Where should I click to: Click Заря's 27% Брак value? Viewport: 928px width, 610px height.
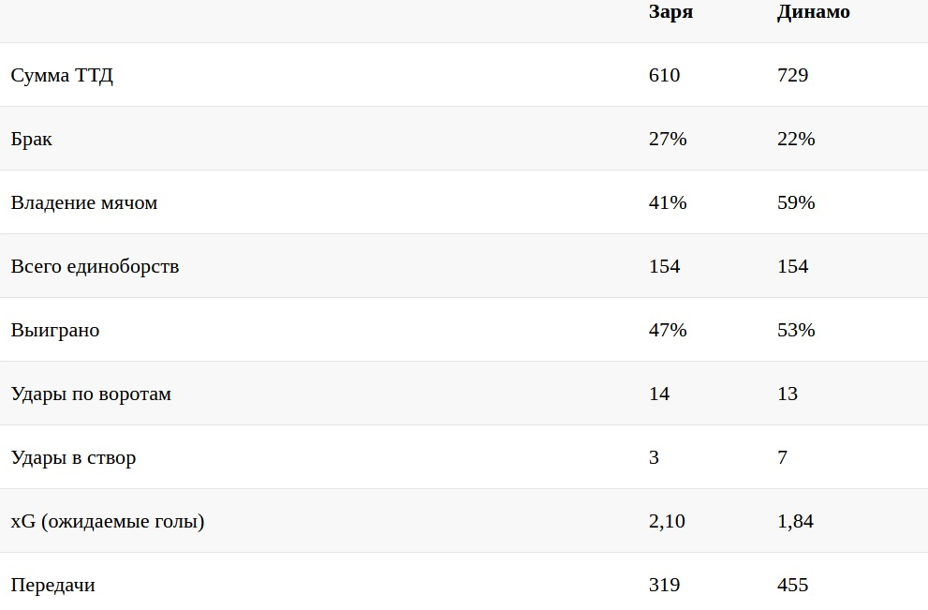click(x=668, y=139)
